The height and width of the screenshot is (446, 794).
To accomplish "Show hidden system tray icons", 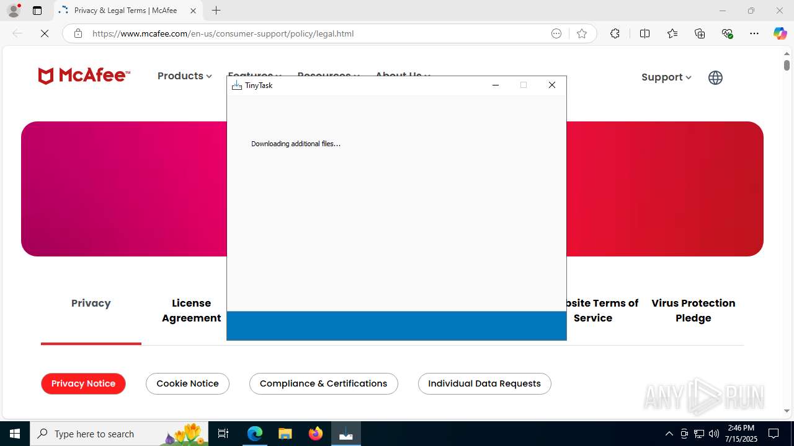I will pyautogui.click(x=669, y=434).
